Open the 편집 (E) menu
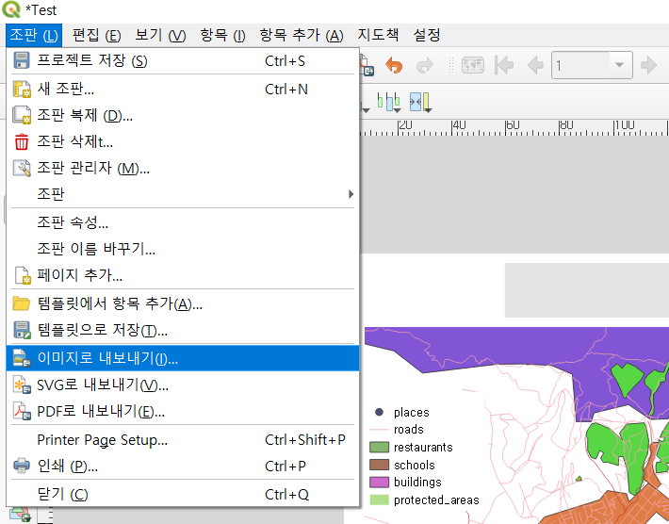The height and width of the screenshot is (524, 669). tap(96, 35)
